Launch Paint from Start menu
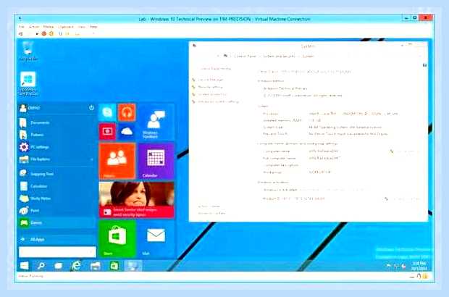The width and height of the screenshot is (449, 297). 56,211
